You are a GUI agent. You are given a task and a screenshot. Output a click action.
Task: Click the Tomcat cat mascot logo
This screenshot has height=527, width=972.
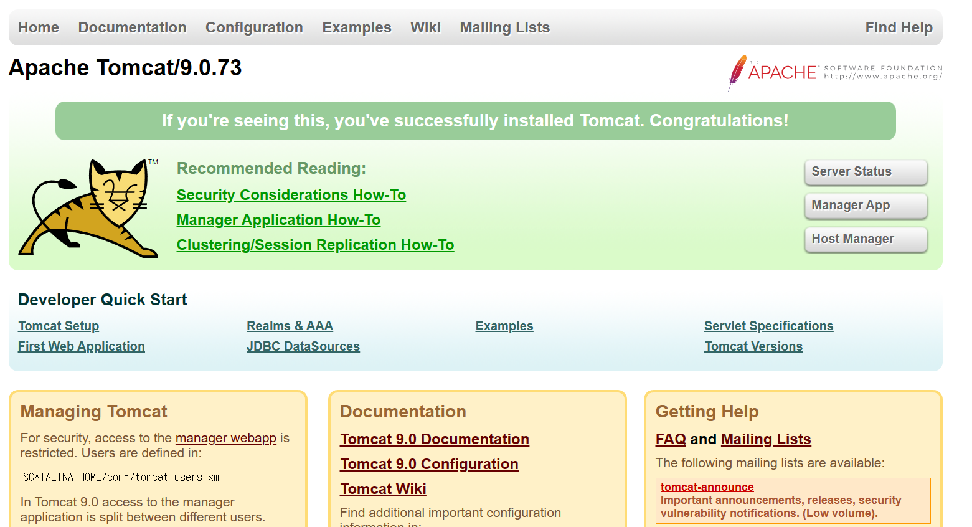[88, 208]
